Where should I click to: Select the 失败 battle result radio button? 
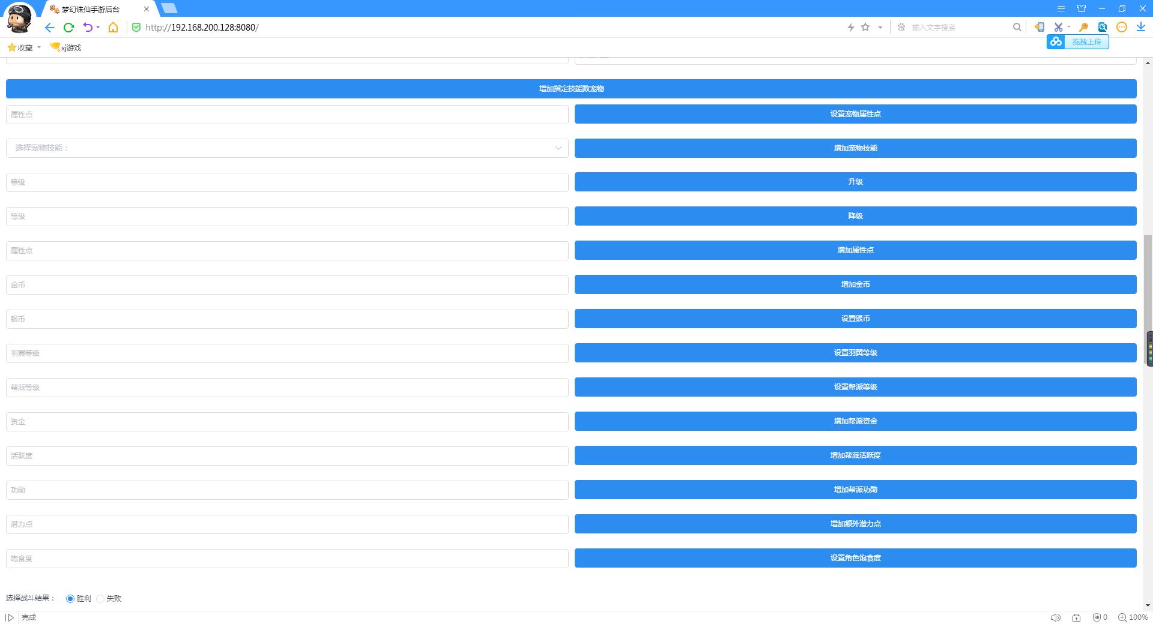click(100, 599)
